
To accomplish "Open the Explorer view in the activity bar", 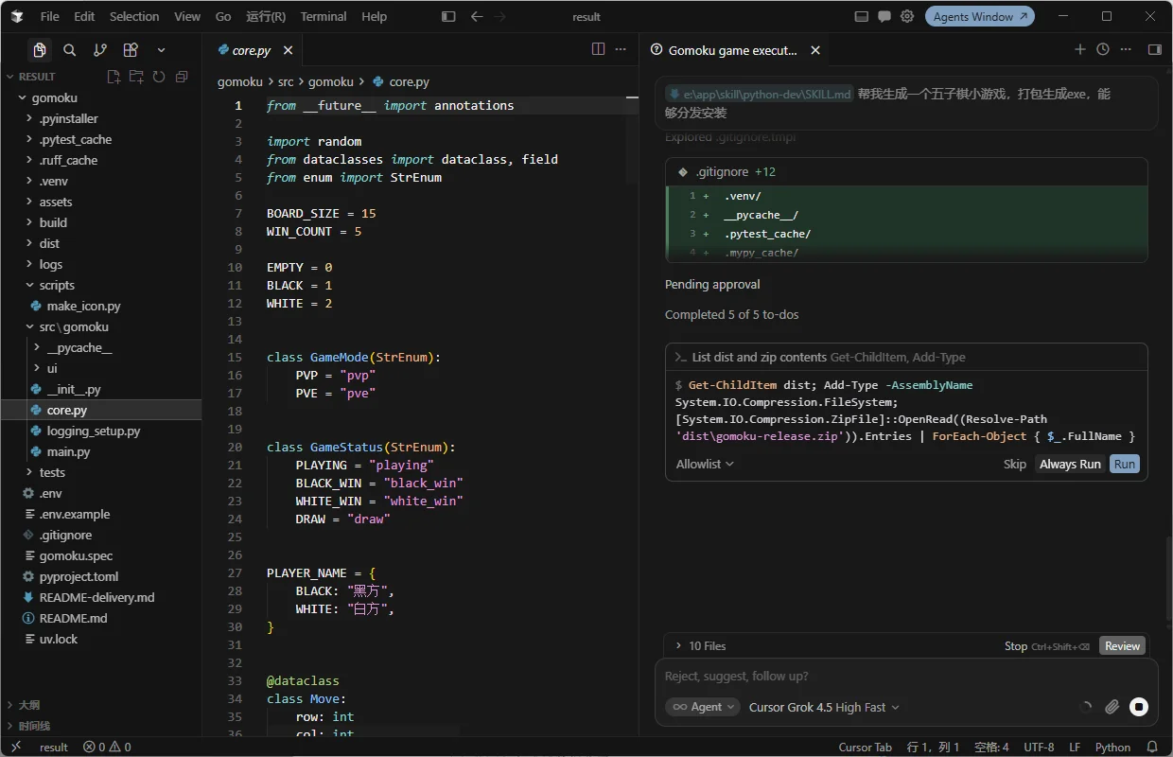I will coord(39,50).
